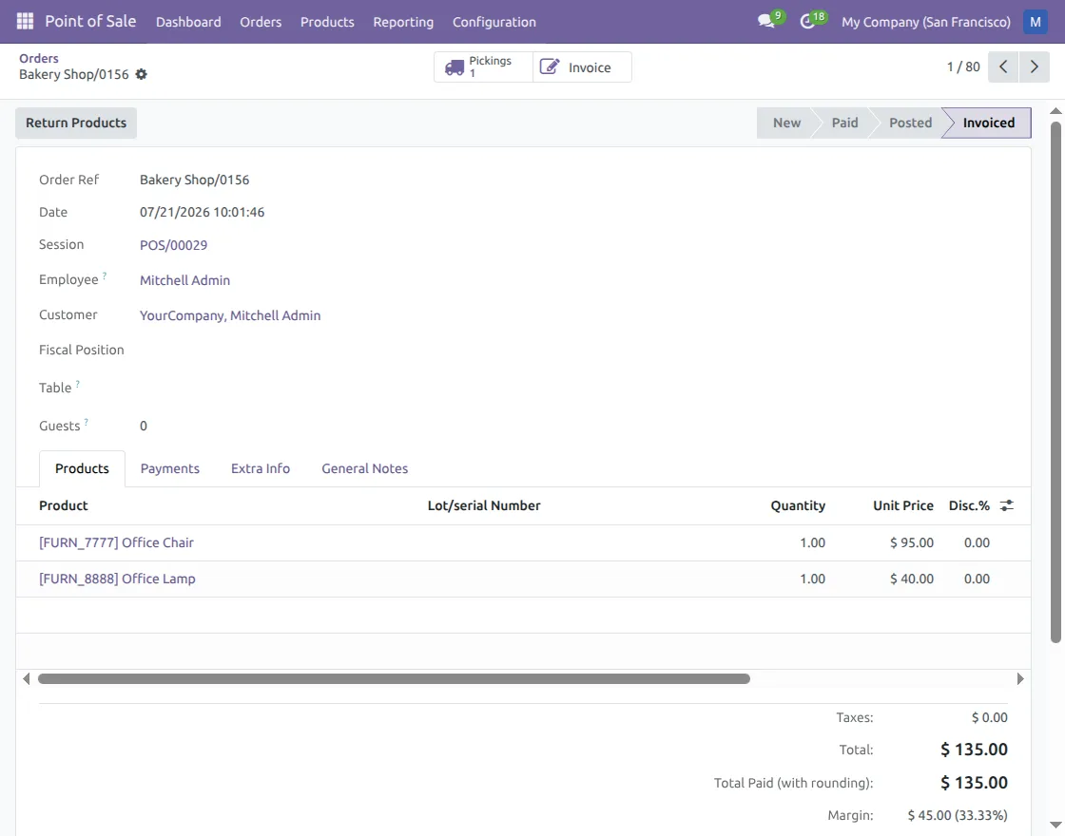The image size is (1065, 836).
Task: Open the activities clock icon
Action: point(807,22)
